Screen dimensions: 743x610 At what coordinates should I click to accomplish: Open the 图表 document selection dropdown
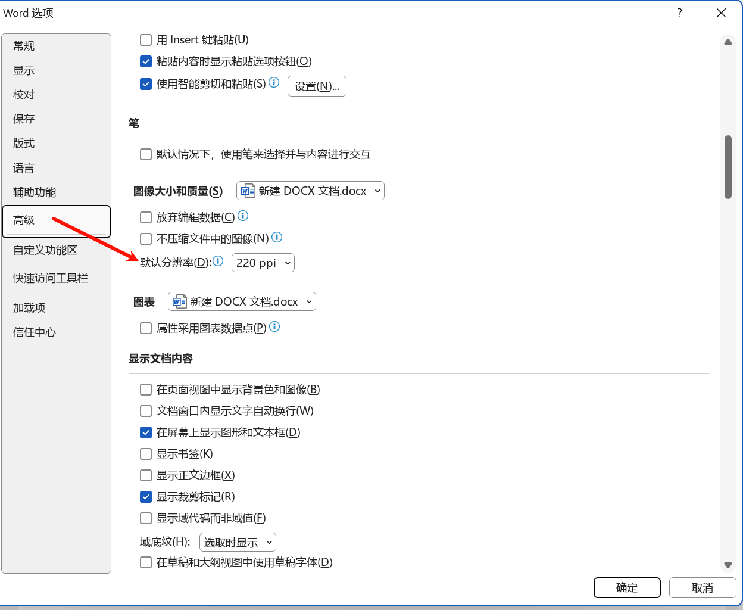coord(242,301)
